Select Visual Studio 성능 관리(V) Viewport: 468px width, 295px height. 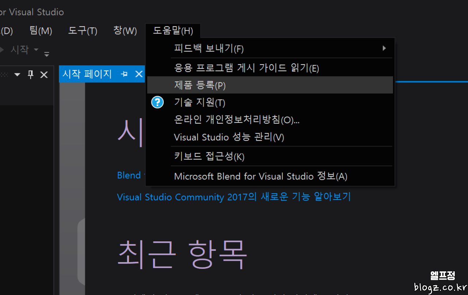229,137
